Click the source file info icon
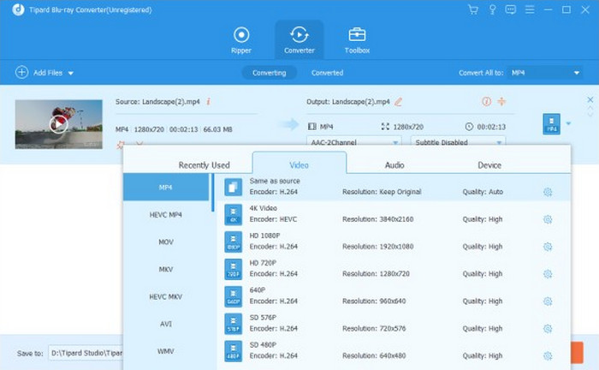 (x=209, y=102)
